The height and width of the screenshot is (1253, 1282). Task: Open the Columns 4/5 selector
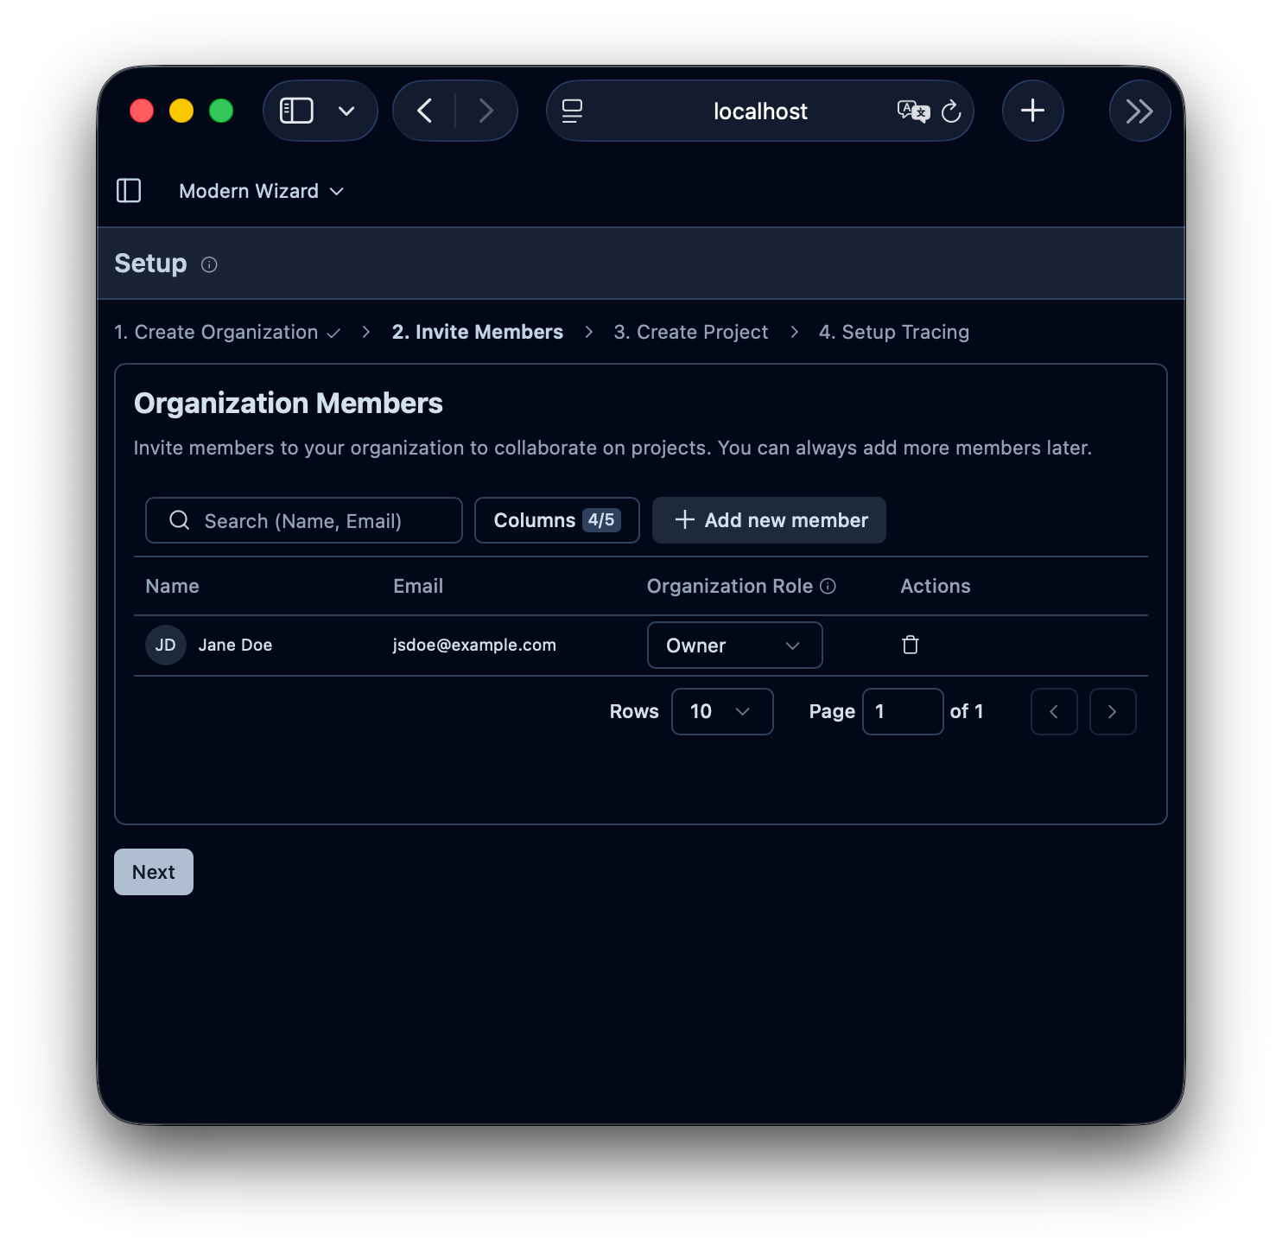(556, 520)
